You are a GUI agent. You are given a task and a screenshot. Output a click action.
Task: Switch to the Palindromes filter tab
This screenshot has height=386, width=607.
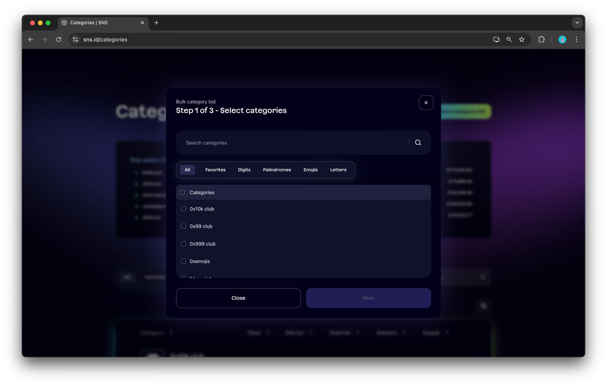[277, 170]
